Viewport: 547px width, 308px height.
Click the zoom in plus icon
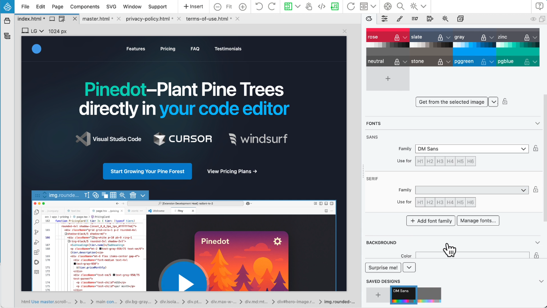coord(243,7)
